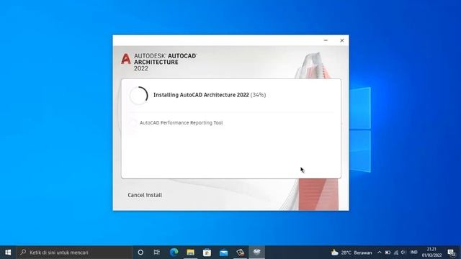Click the taskbar search box
The width and height of the screenshot is (461, 259).
(74, 253)
